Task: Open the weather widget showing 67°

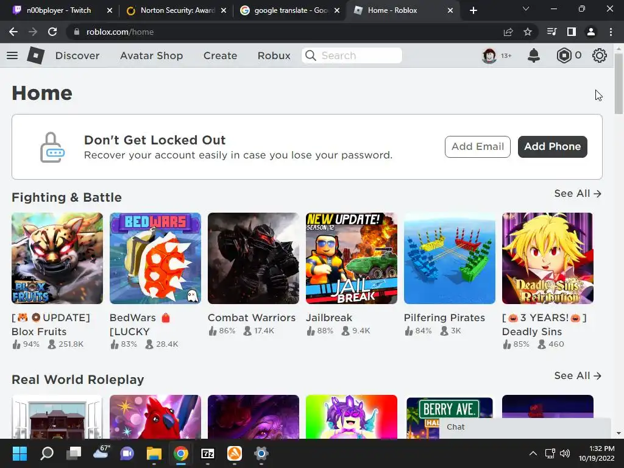Action: point(101,453)
